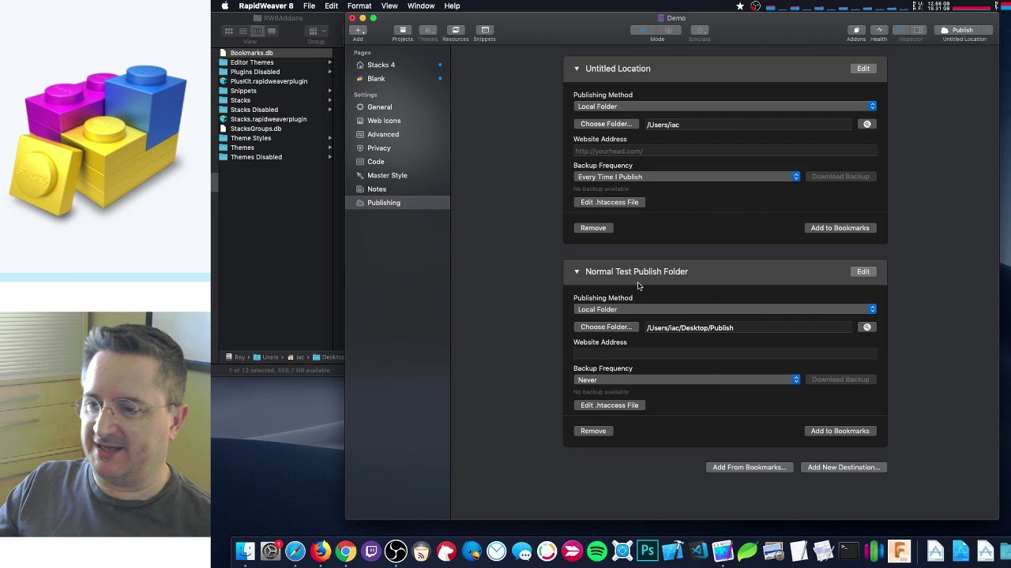This screenshot has width=1011, height=568.
Task: Select StacksGroups.db file in Finder
Action: [276, 129]
